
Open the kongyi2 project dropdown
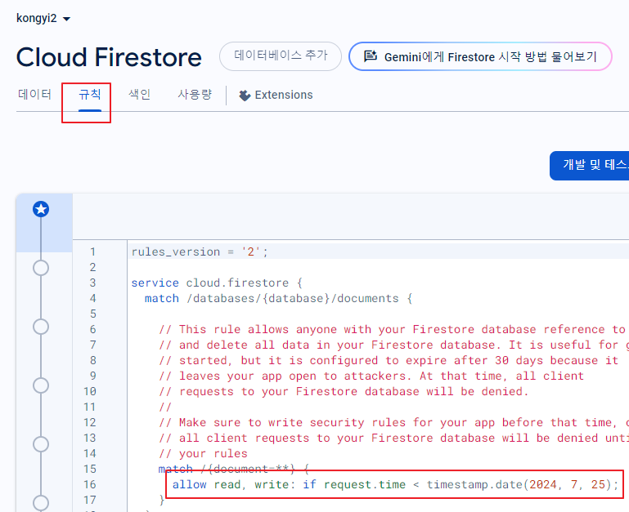tap(43, 19)
